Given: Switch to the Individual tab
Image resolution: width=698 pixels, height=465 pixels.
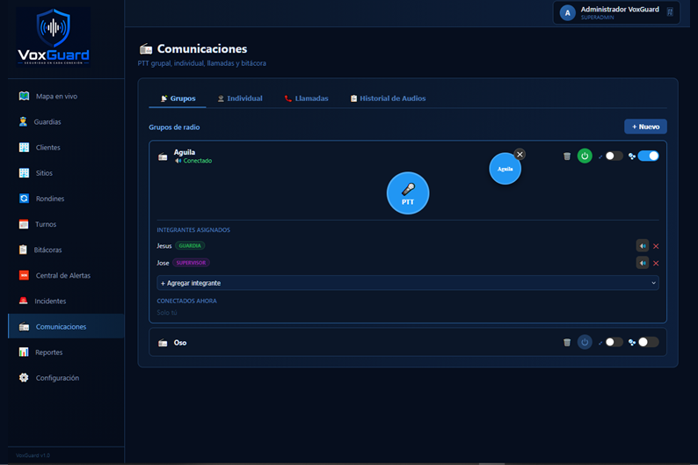Looking at the screenshot, I should click(x=240, y=98).
